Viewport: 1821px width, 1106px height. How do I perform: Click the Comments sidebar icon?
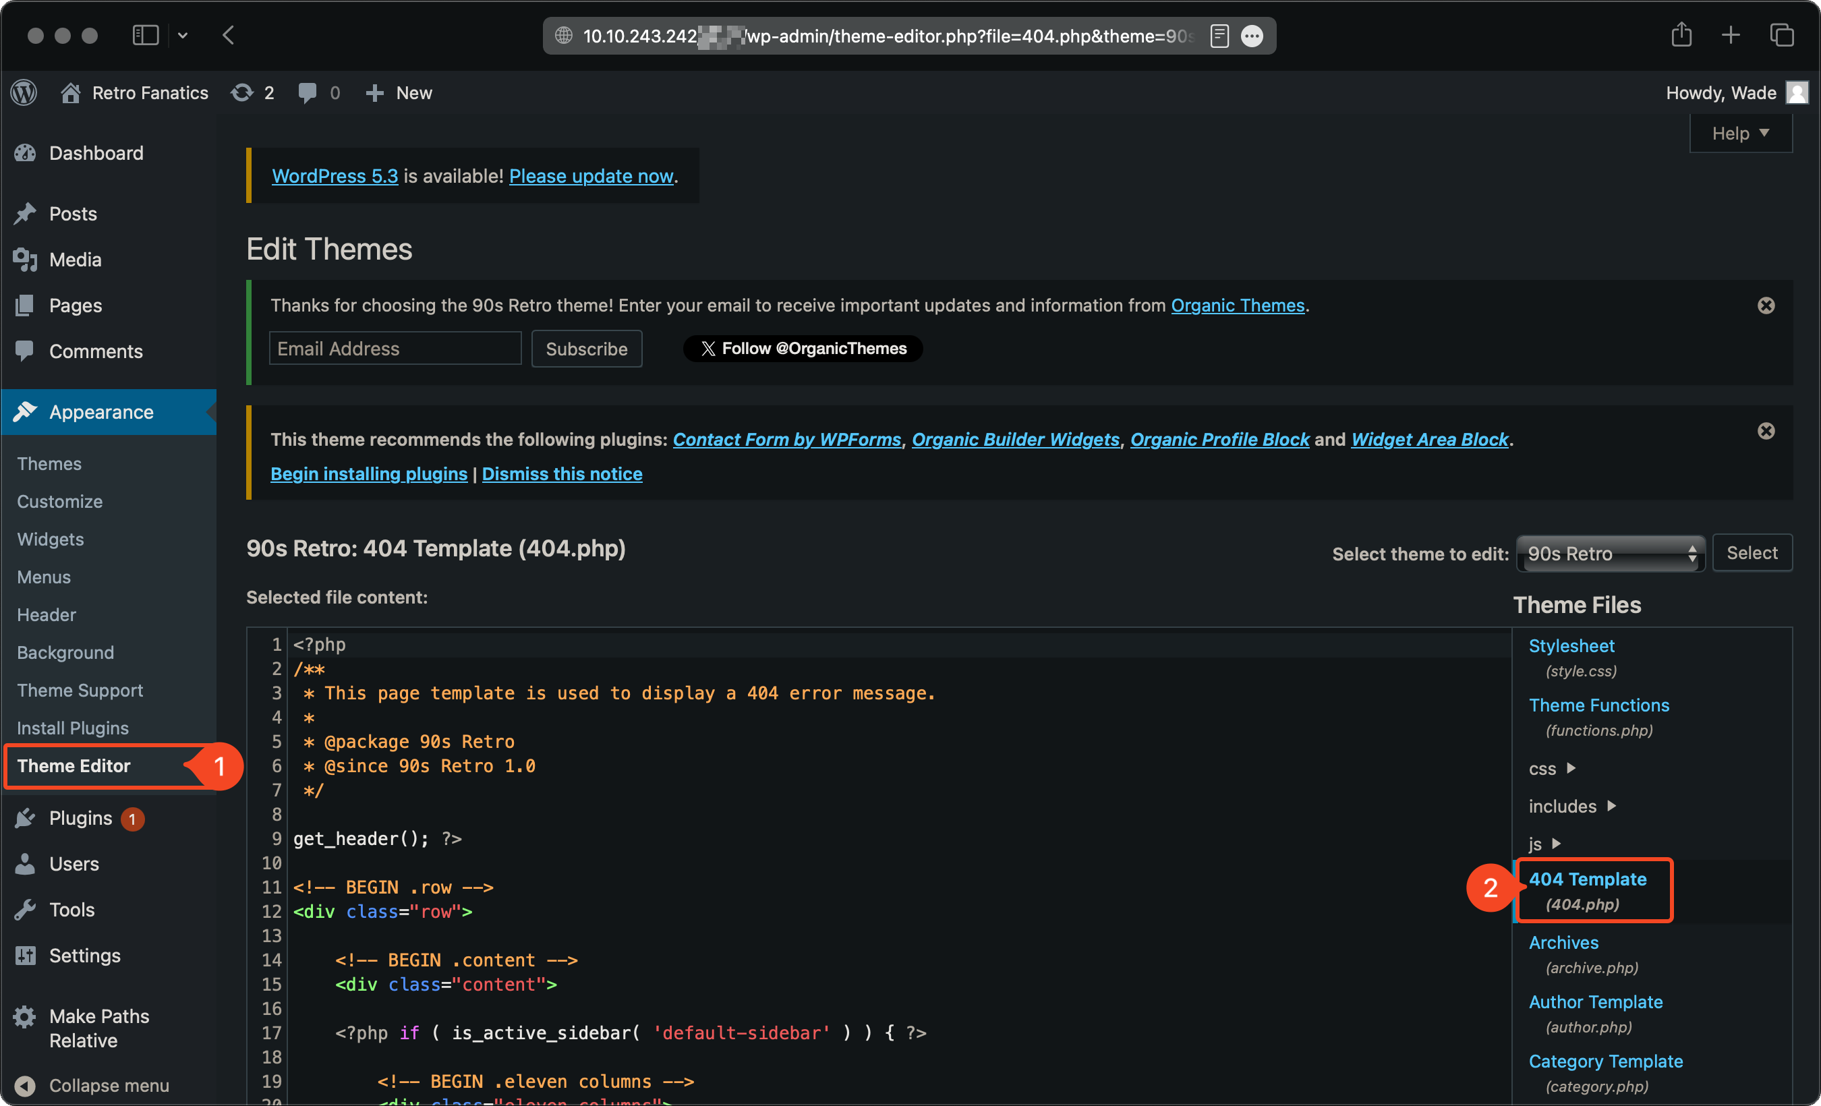click(x=25, y=351)
